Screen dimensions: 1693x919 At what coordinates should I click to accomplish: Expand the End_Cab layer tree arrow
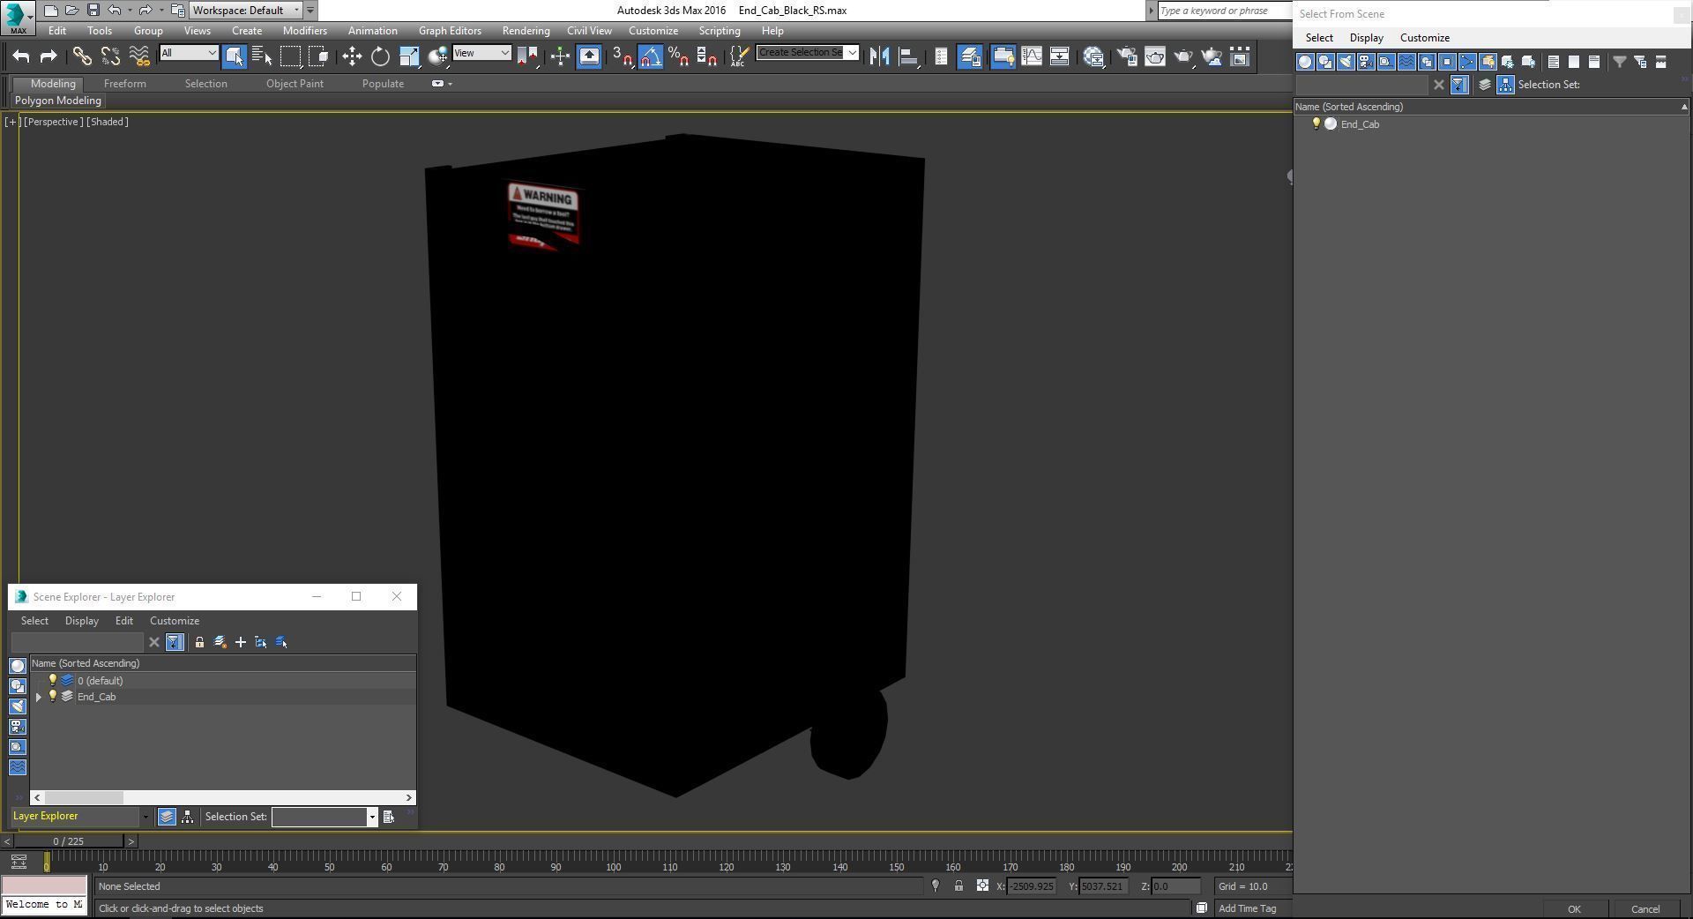38,697
